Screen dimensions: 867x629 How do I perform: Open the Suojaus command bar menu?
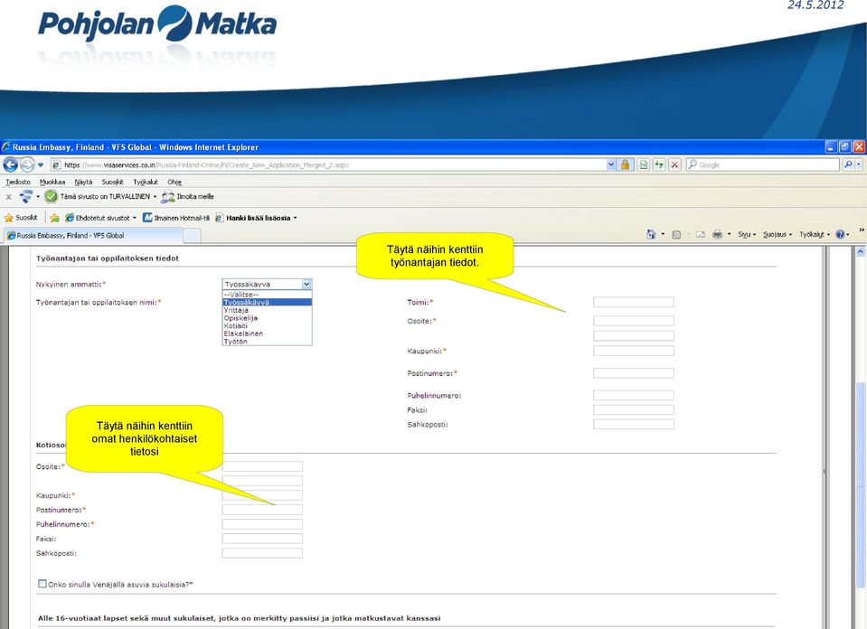[777, 234]
